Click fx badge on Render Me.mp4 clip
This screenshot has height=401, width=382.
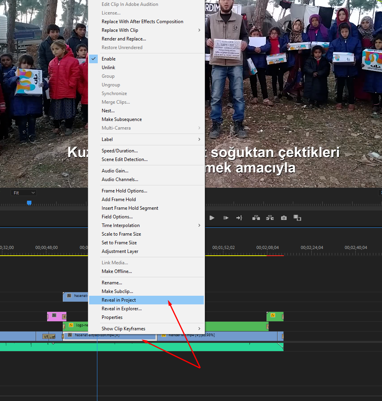(x=164, y=335)
